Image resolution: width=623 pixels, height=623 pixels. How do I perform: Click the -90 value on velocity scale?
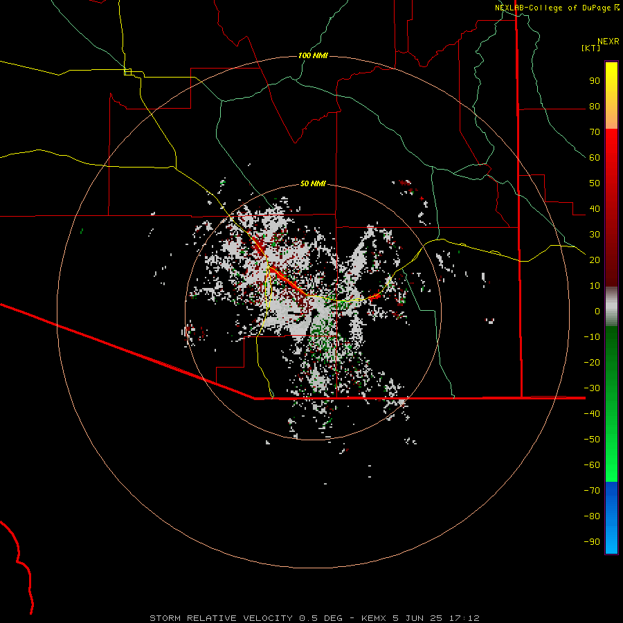[592, 541]
